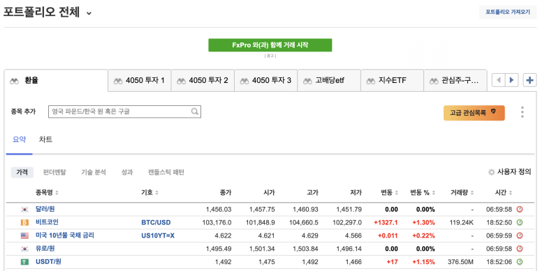This screenshot has width=540, height=271.
Task: Click the Bitcoin coin icon
Action: pyautogui.click(x=24, y=222)
